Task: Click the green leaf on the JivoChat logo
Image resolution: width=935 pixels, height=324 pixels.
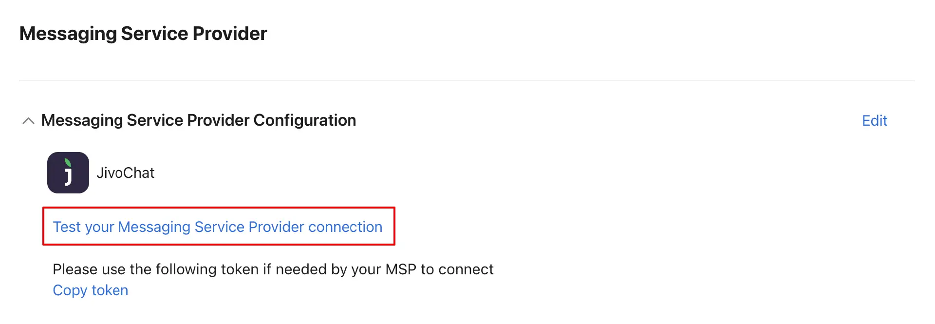Action: pos(69,163)
